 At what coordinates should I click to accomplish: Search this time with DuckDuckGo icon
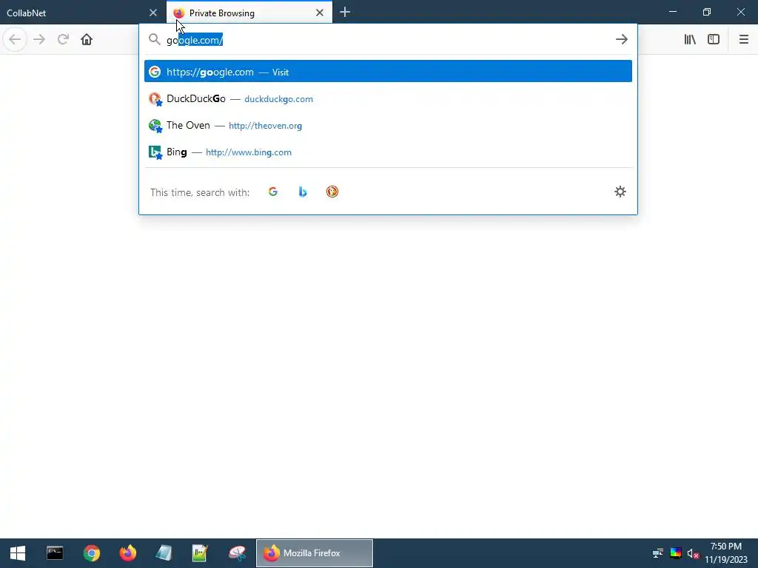pos(332,192)
